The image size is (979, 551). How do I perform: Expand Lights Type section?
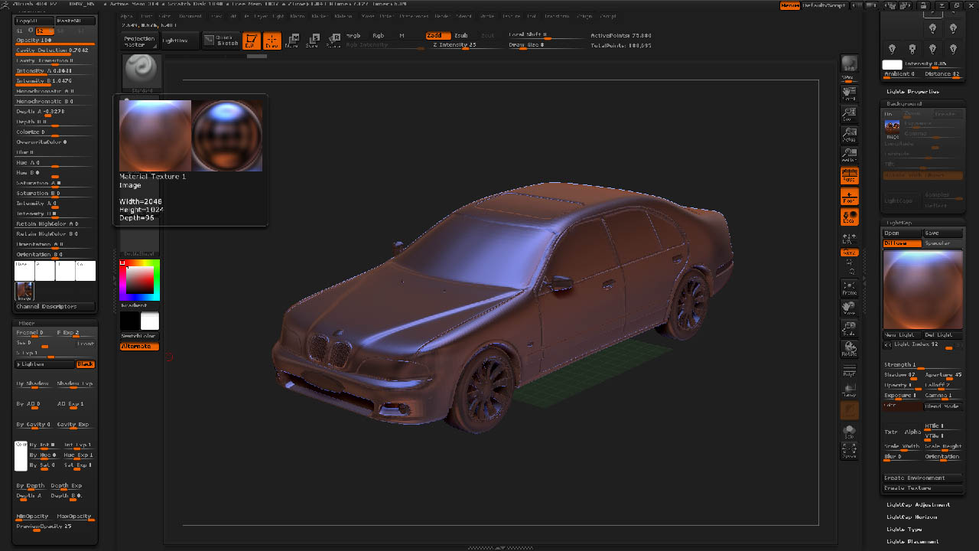(x=904, y=529)
